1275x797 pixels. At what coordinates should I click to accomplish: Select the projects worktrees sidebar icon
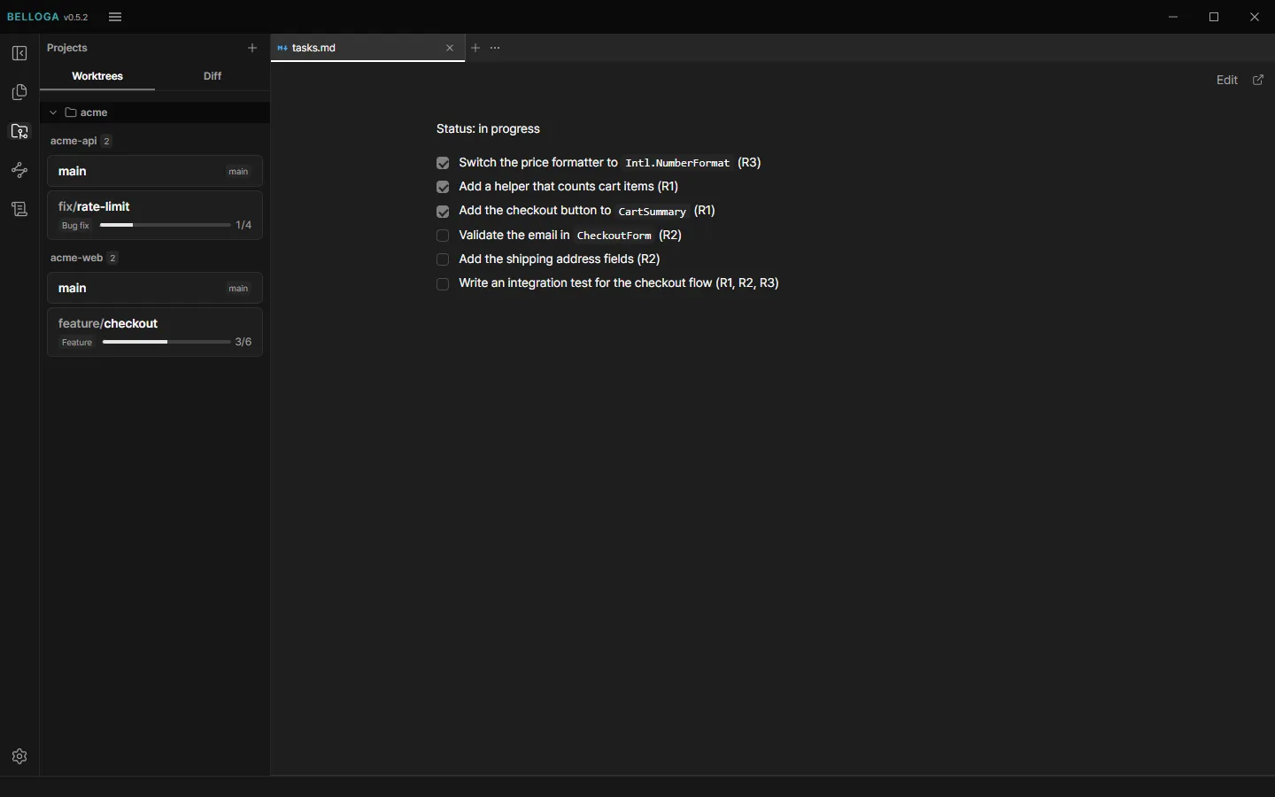pos(19,132)
